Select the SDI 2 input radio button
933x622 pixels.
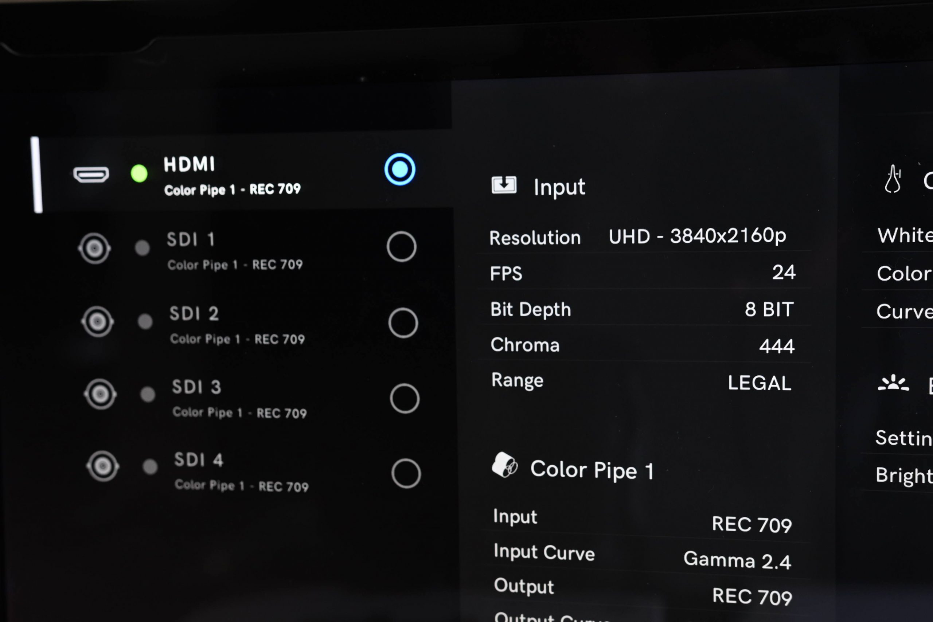coord(403,323)
